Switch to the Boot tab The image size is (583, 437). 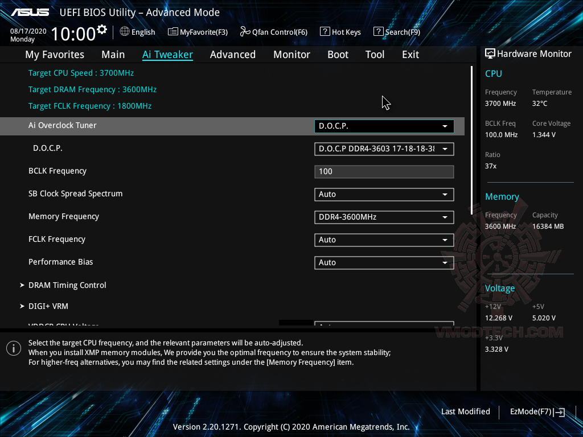(x=338, y=54)
